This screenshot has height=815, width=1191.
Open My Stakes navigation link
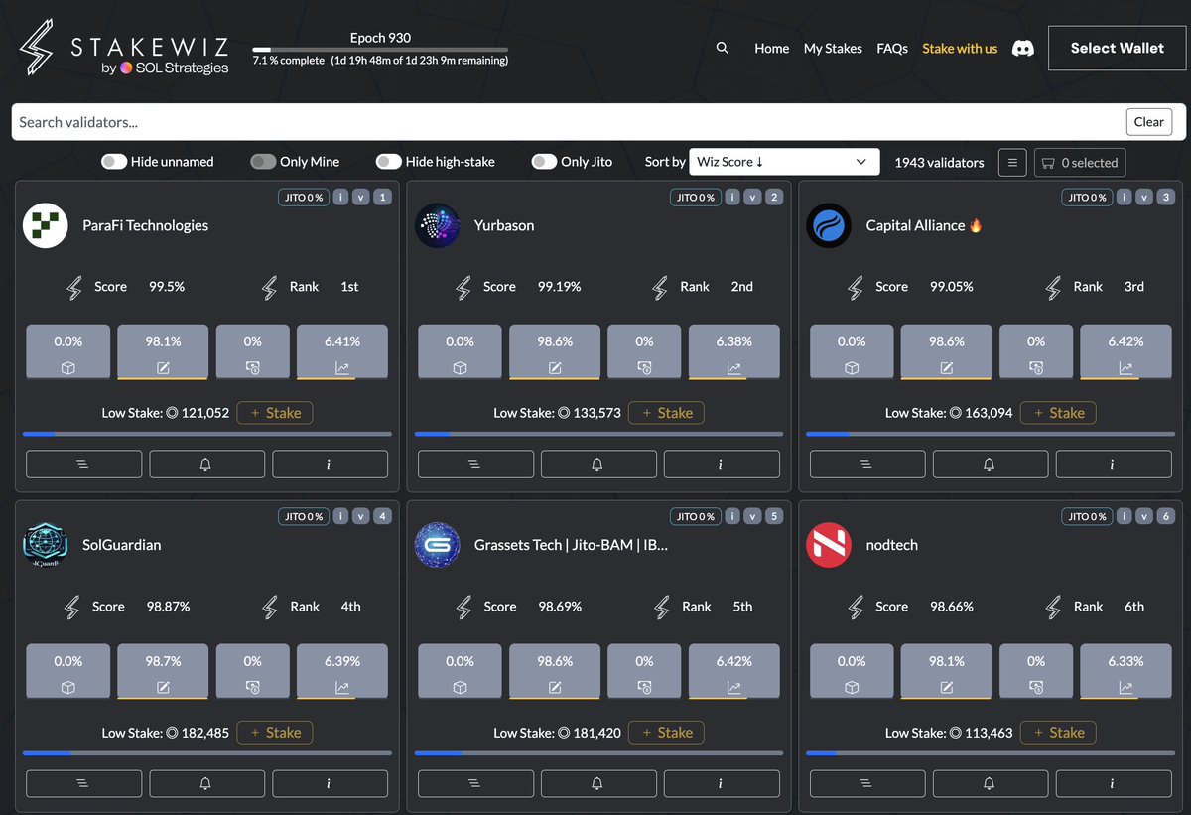click(x=833, y=48)
